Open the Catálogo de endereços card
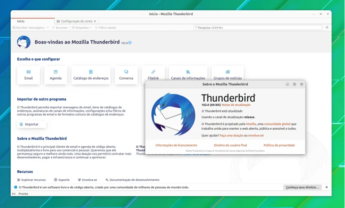This screenshot has height=208, width=345. click(x=91, y=75)
